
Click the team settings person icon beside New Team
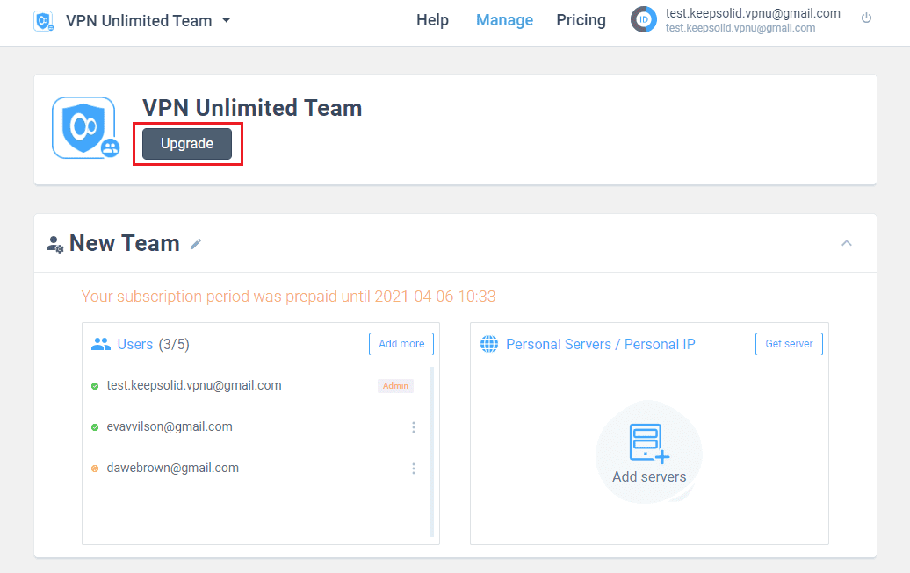coord(54,244)
